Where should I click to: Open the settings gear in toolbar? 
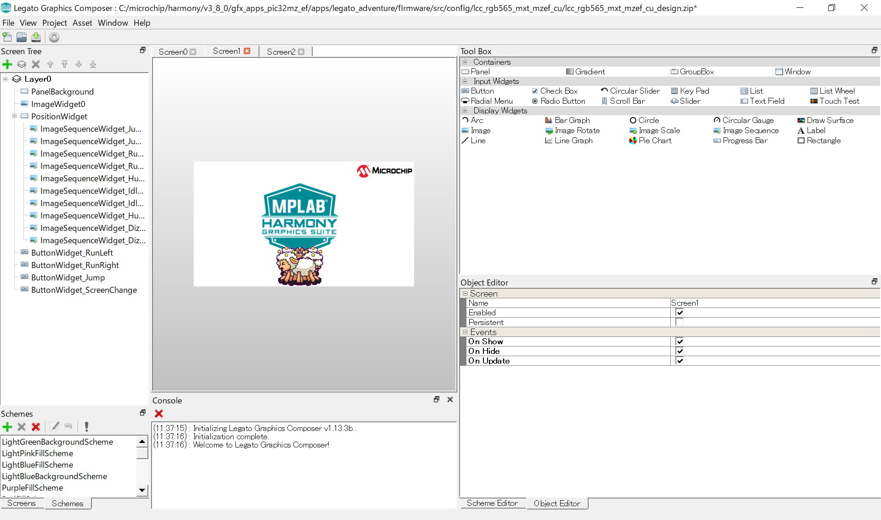(54, 37)
